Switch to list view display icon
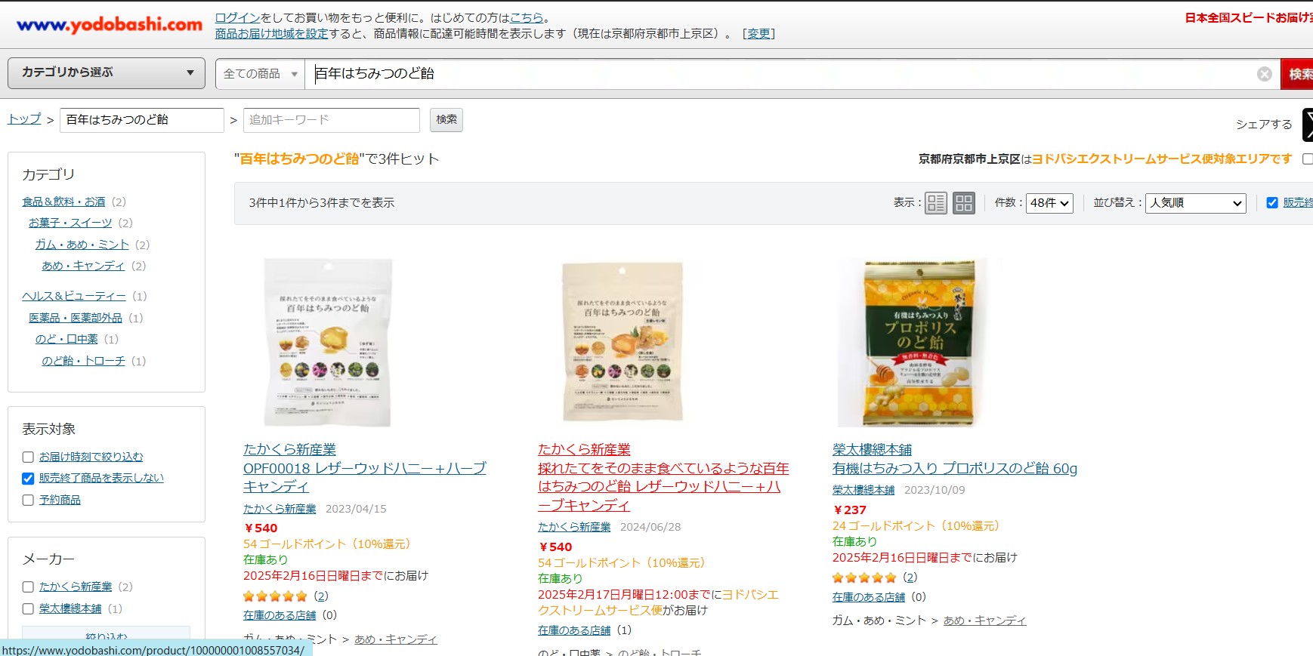The height and width of the screenshot is (656, 1313). [x=936, y=203]
